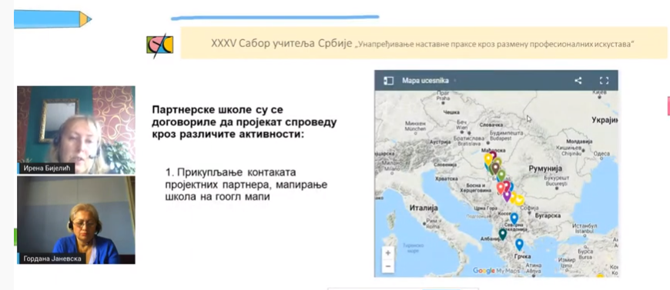The height and width of the screenshot is (290, 670).
Task: Click the blue pencil graphic in the corner
Action: pos(53,19)
